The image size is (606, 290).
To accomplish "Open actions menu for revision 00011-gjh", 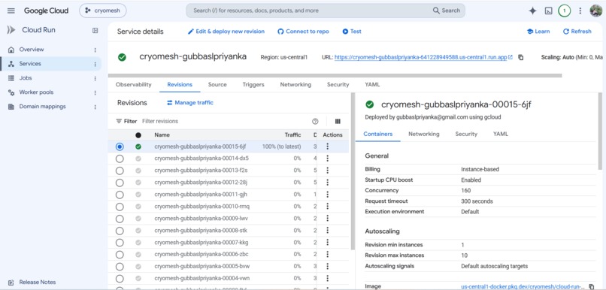I will tap(327, 195).
